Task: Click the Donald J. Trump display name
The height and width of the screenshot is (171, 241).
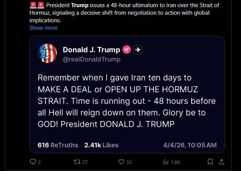Action: point(91,50)
